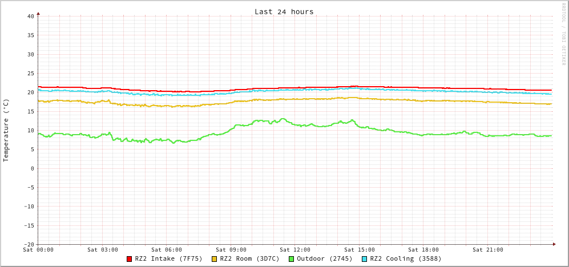This screenshot has height=267, width=569.
Task: Click the "Last 24 hours" graph title
Action: coord(284,11)
